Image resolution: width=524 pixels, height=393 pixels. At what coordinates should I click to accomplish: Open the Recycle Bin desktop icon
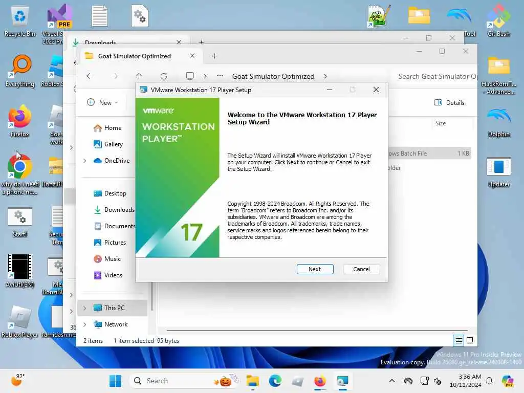[20, 21]
